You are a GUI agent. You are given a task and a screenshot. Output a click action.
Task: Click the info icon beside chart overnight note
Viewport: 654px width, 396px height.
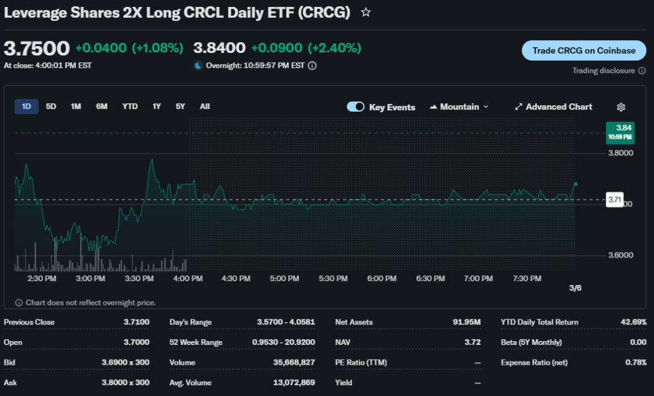point(19,303)
